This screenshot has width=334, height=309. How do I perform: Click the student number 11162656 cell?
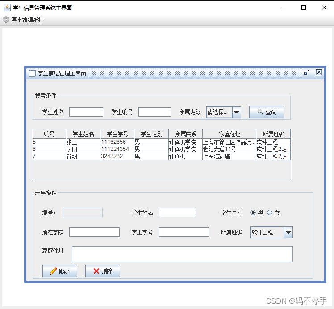tap(117, 142)
